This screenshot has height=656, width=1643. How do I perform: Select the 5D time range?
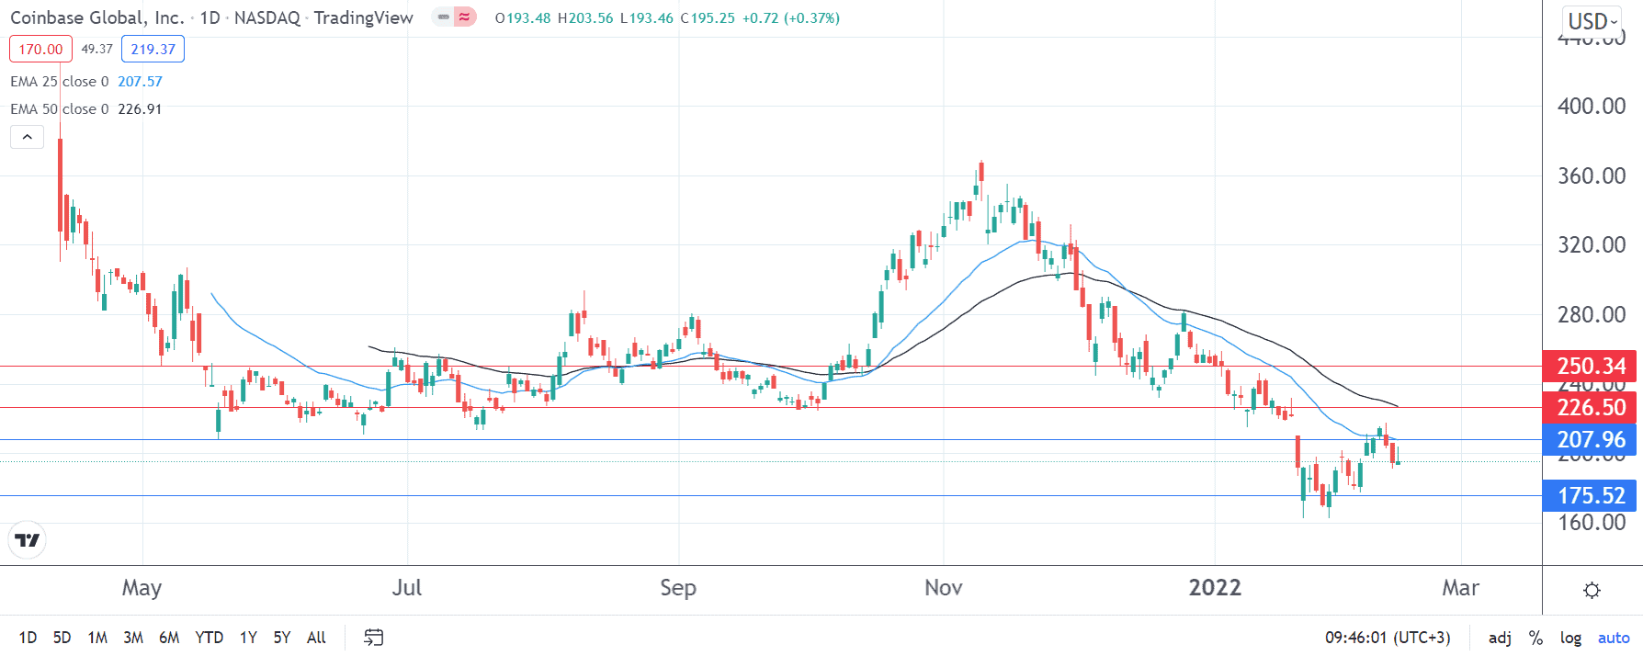tap(62, 637)
